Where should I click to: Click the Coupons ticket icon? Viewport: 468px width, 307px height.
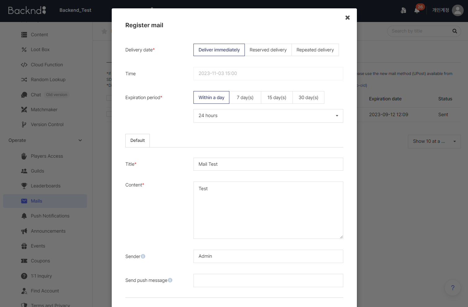tap(24, 261)
